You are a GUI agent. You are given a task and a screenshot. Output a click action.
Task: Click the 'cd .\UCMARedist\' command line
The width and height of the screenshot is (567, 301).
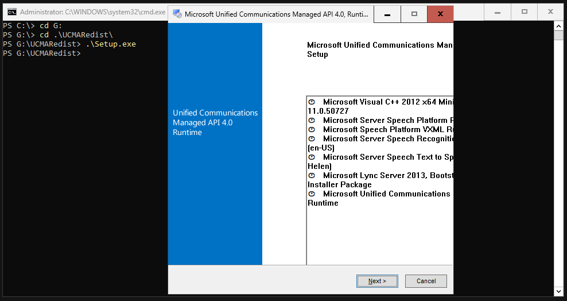coord(76,34)
